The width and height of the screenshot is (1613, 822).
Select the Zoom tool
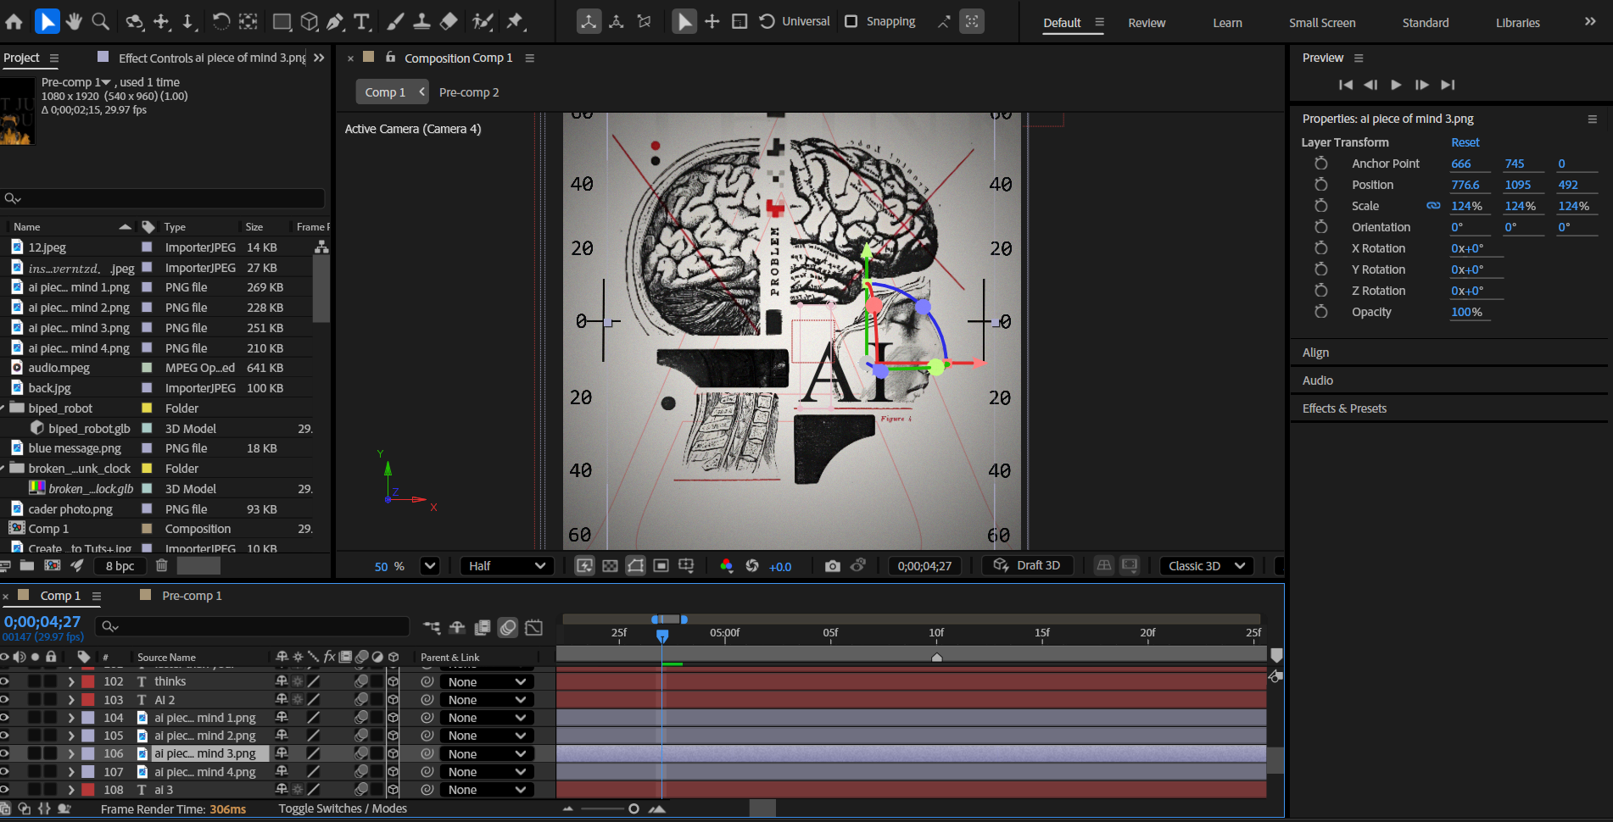coord(100,21)
